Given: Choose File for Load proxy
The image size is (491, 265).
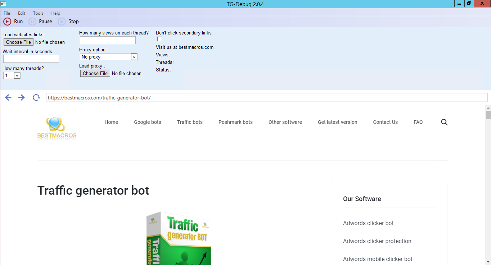Looking at the screenshot, I should [95, 73].
